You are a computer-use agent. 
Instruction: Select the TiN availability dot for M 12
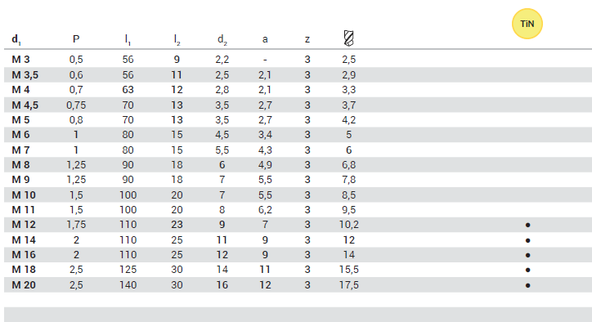[528, 225]
